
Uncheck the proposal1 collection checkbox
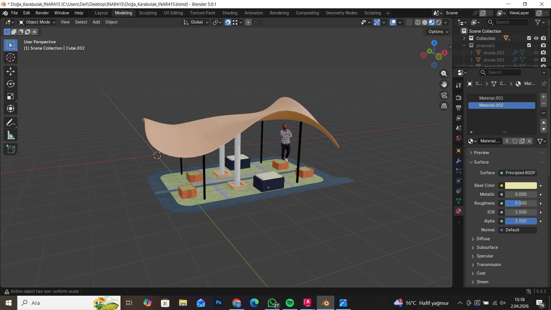pos(529,45)
